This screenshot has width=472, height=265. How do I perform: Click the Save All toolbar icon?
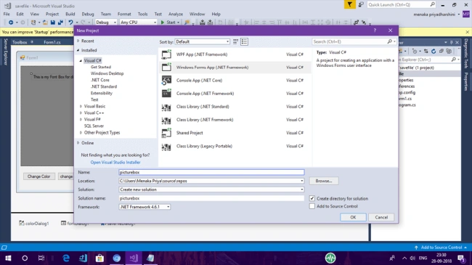[60, 23]
